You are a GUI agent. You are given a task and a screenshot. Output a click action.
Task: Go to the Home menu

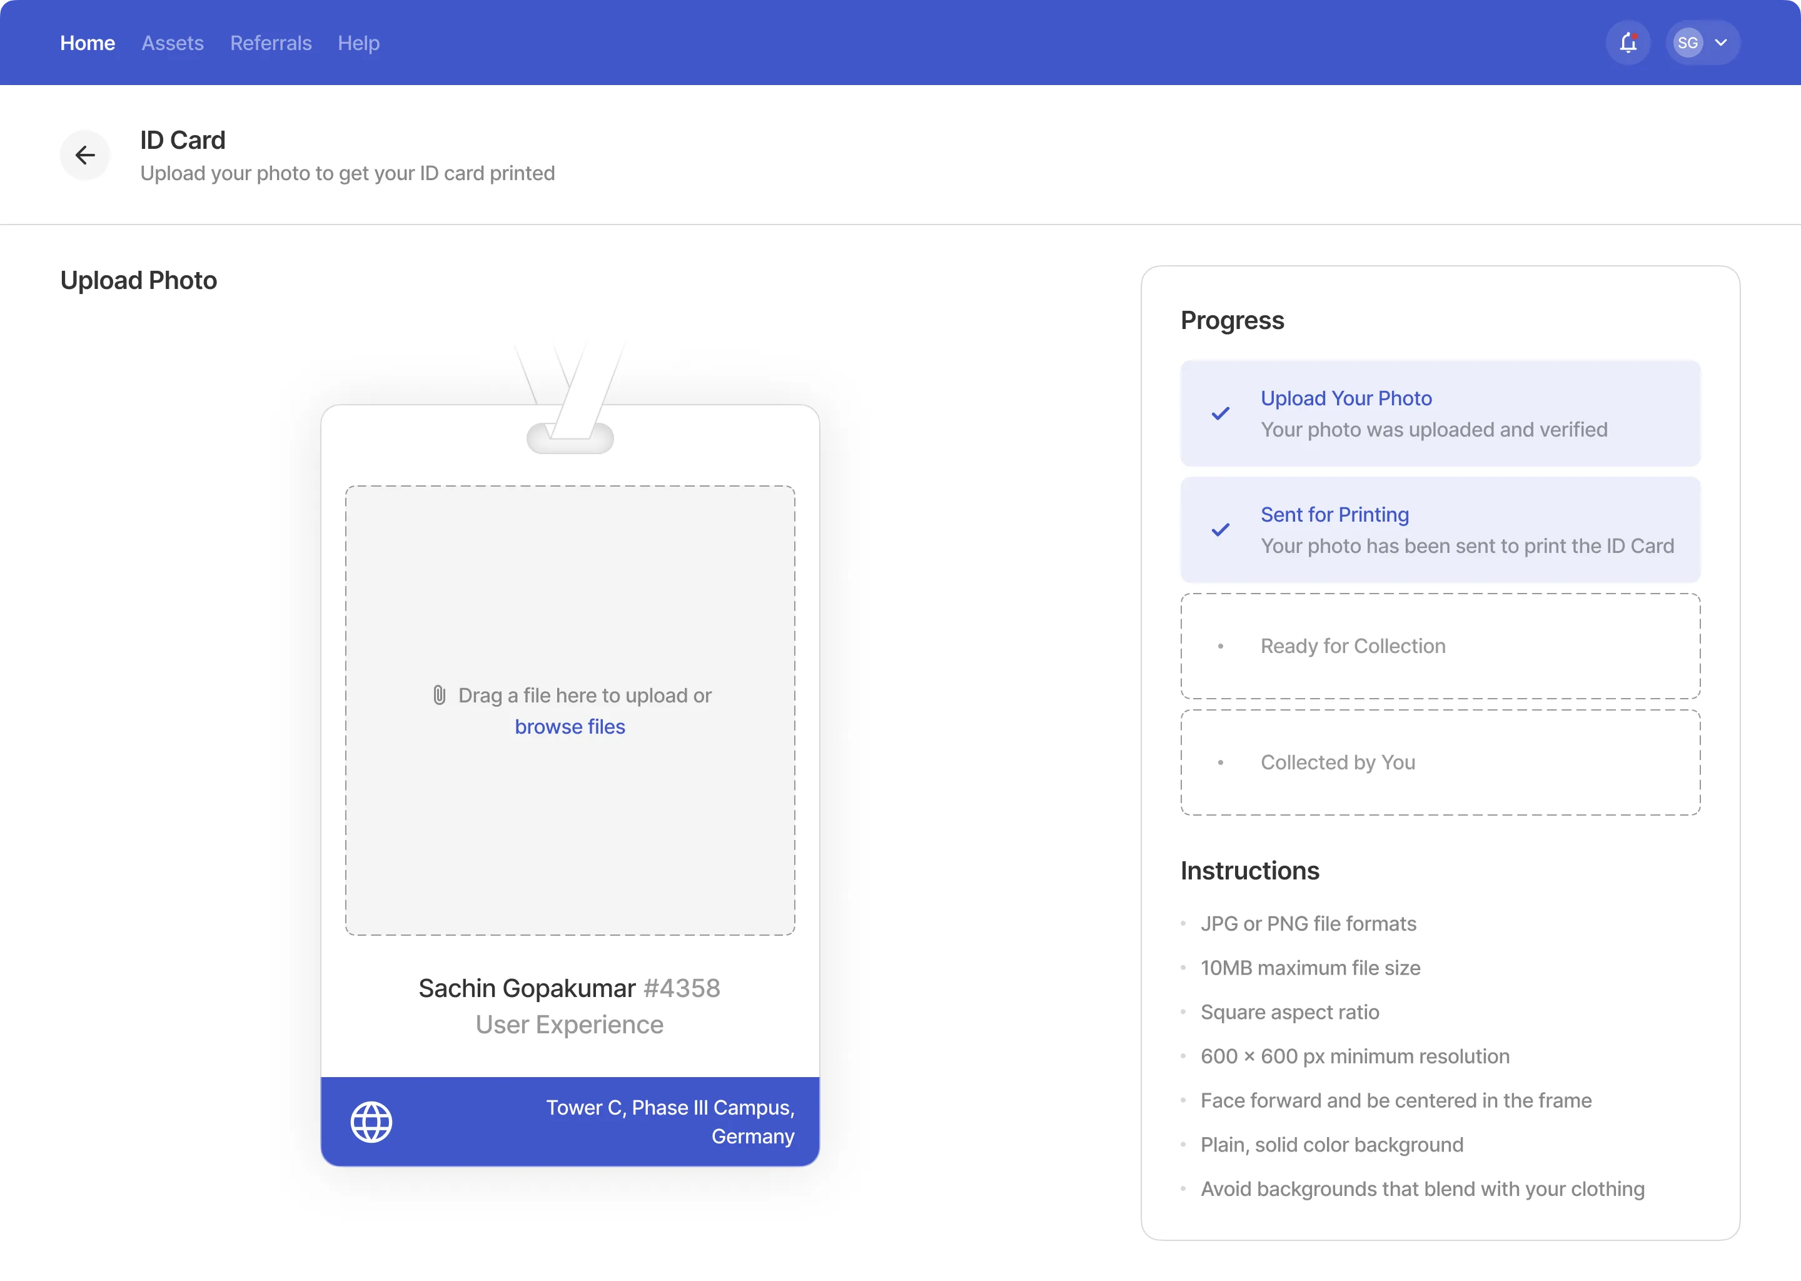88,43
